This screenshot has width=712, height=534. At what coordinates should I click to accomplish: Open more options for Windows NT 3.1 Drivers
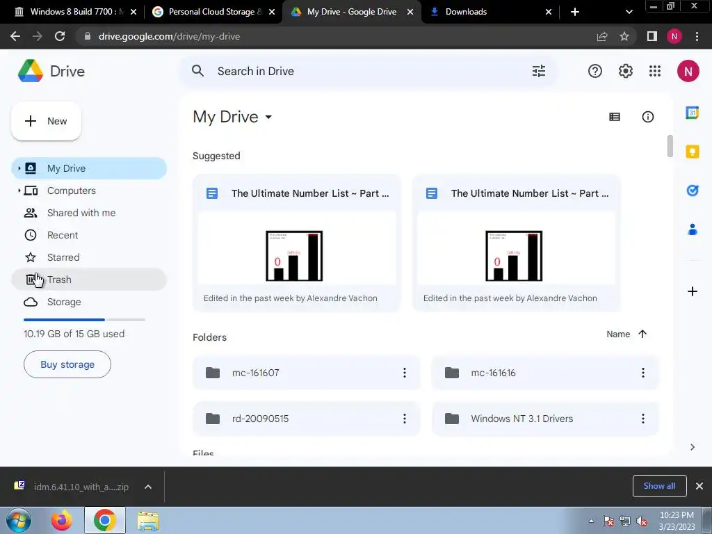[642, 419]
